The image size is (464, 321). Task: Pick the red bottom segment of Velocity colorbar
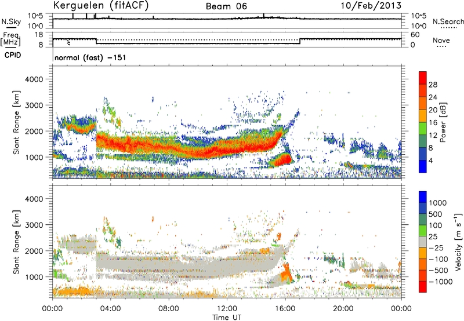[423, 287]
